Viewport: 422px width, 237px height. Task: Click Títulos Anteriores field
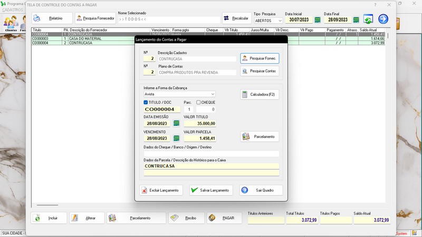coord(266,220)
